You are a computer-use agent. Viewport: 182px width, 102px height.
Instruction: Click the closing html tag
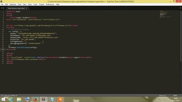coord(10,63)
